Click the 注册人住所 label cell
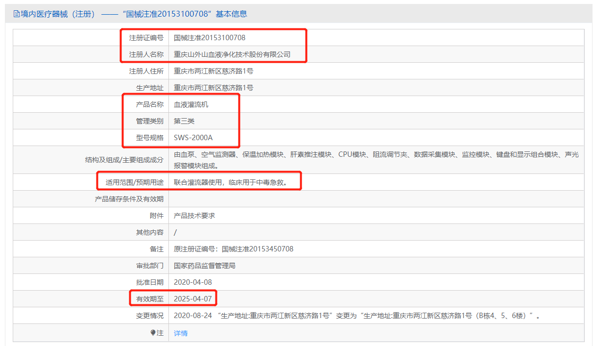 point(146,71)
